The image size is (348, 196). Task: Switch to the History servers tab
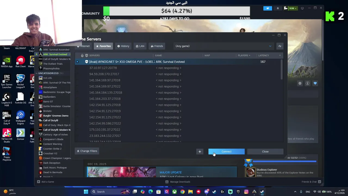pos(123,46)
